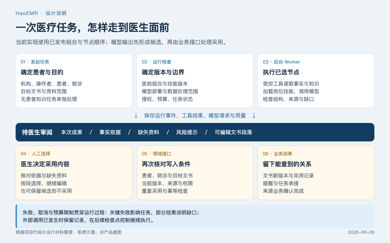Click the line '模型部署与数据处理范围'
The height and width of the screenshot is (243, 390).
pyautogui.click(x=170, y=91)
